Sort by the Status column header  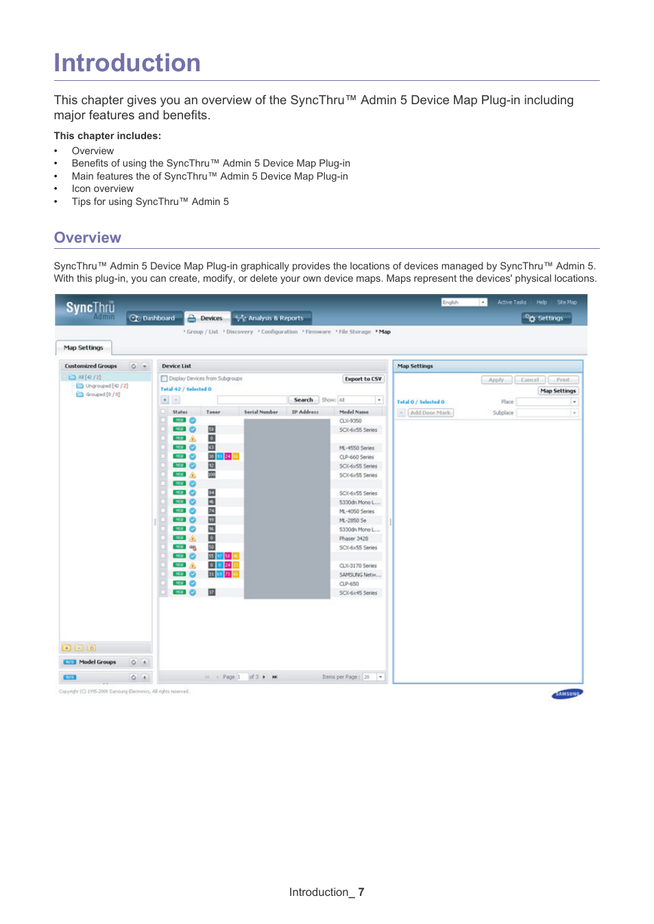click(x=180, y=412)
